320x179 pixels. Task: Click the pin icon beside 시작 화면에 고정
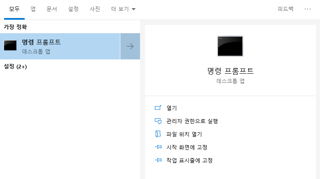click(158, 147)
